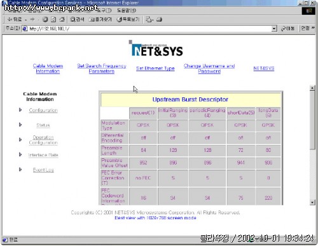Click the title bar Internet Explorer icon

(4, 3)
